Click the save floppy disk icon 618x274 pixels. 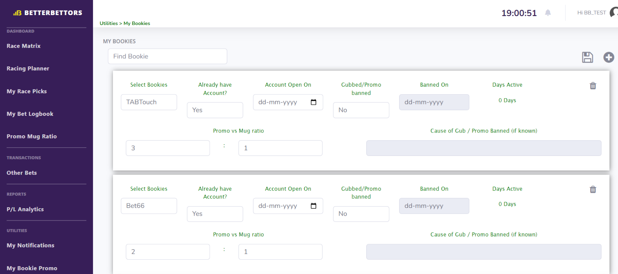pos(587,57)
